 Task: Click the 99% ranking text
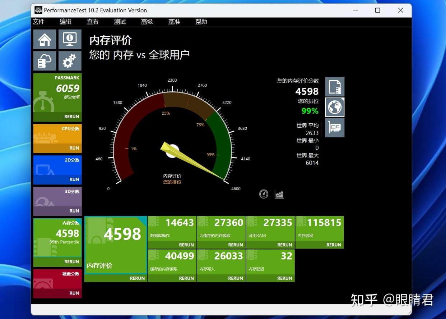coord(310,111)
